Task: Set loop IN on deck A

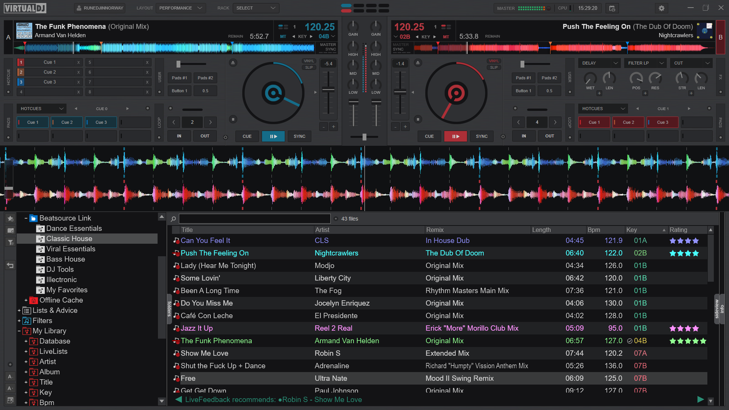Action: [x=179, y=136]
